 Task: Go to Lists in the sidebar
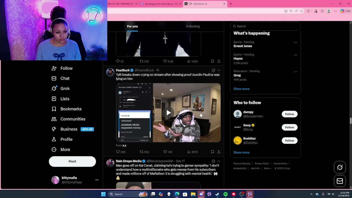click(x=61, y=99)
